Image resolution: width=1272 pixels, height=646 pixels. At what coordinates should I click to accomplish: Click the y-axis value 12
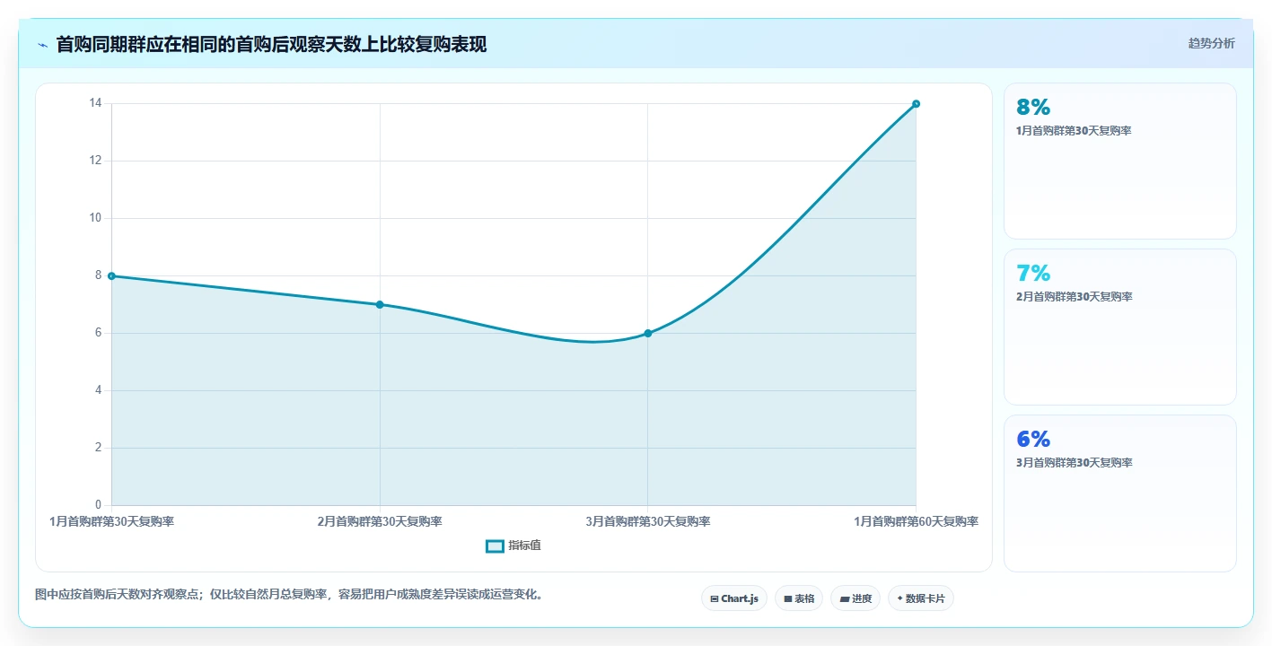95,161
